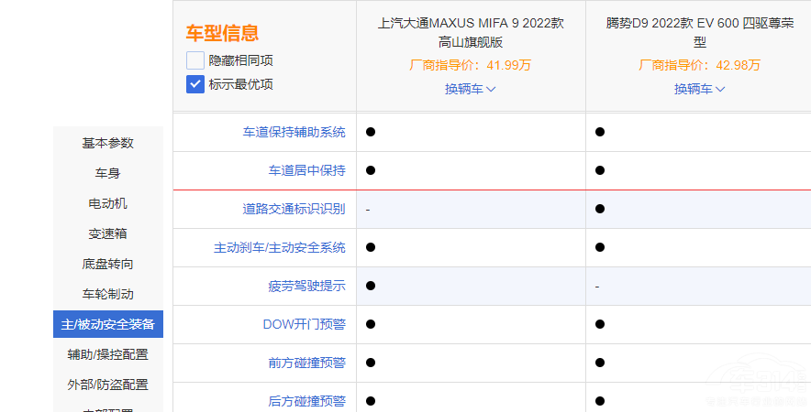Open 外部/防盗配置 sidebar item
811x412 pixels.
[107, 385]
